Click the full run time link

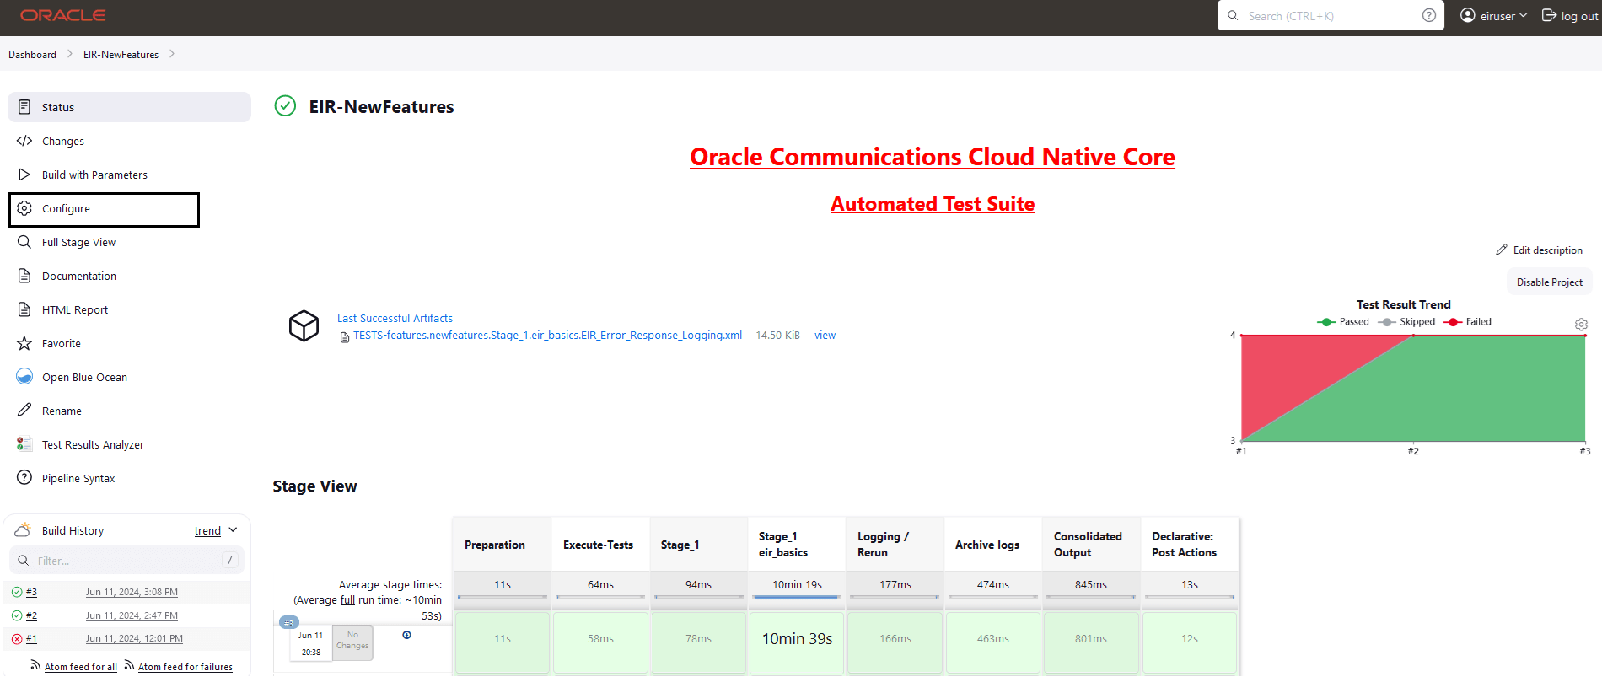pyautogui.click(x=347, y=600)
